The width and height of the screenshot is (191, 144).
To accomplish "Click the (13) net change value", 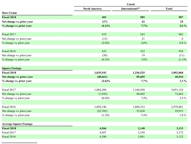I will coord(105,39).
